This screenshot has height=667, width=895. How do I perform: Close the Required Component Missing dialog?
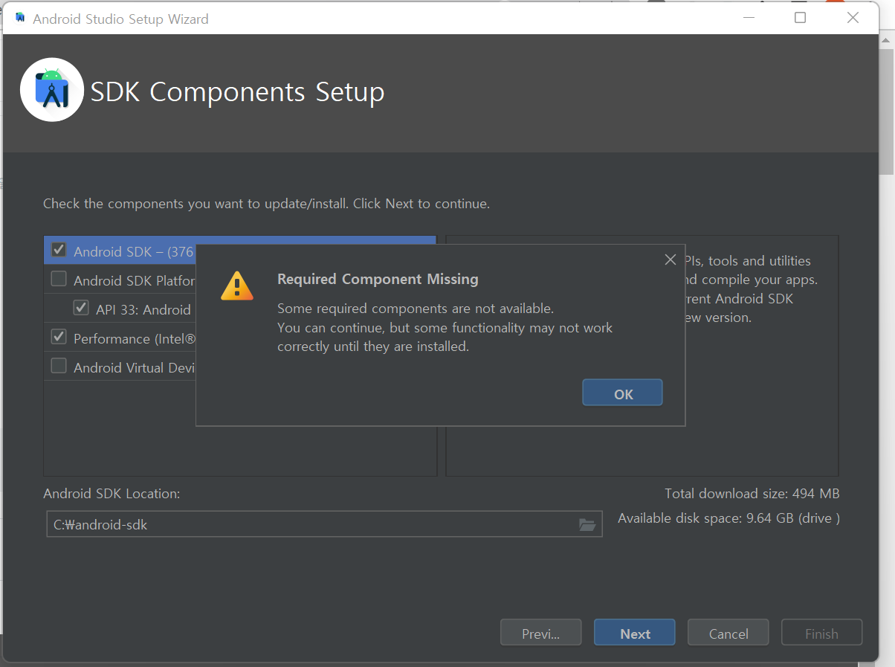670,260
